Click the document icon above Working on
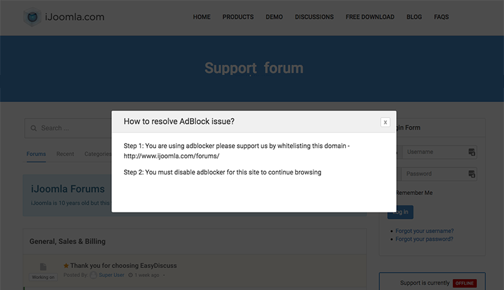The height and width of the screenshot is (290, 504). pyautogui.click(x=43, y=267)
